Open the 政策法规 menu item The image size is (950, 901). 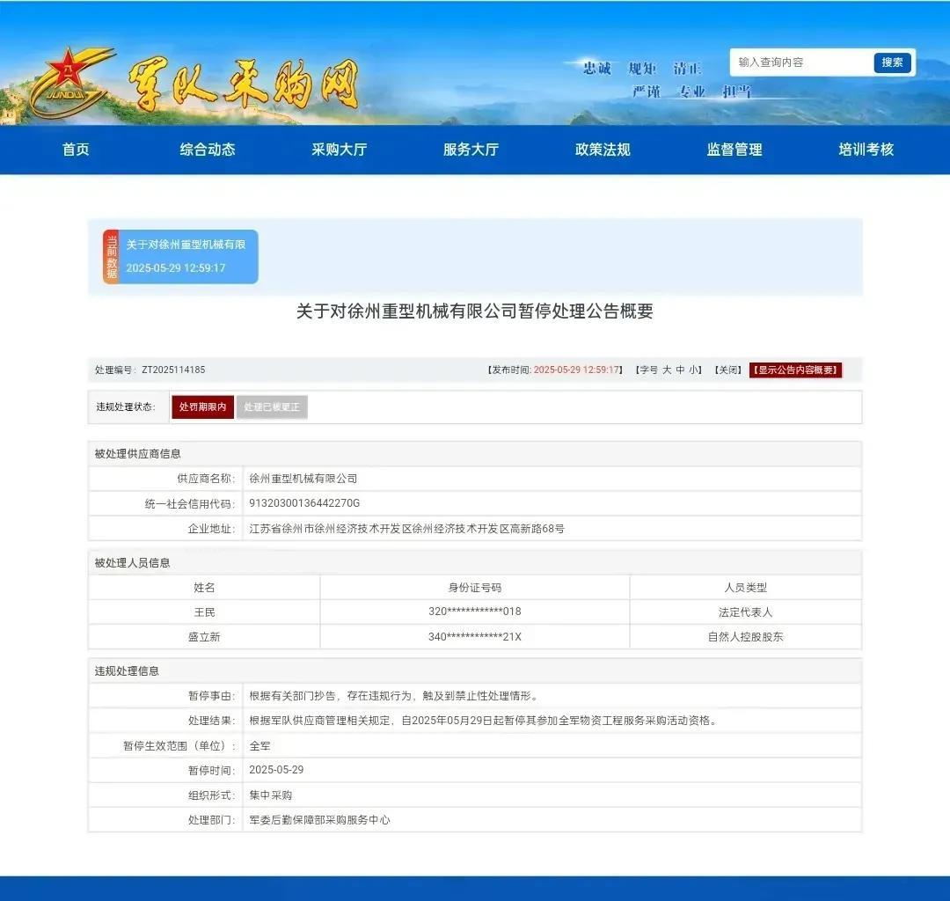pyautogui.click(x=603, y=150)
